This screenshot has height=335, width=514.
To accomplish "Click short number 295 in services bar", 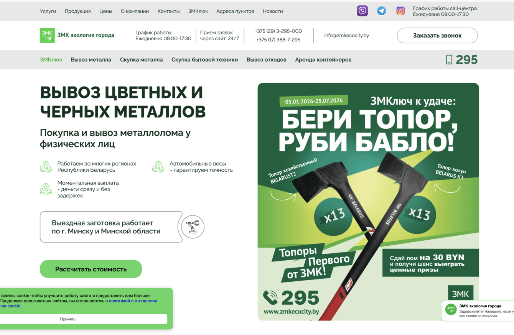I will [466, 59].
